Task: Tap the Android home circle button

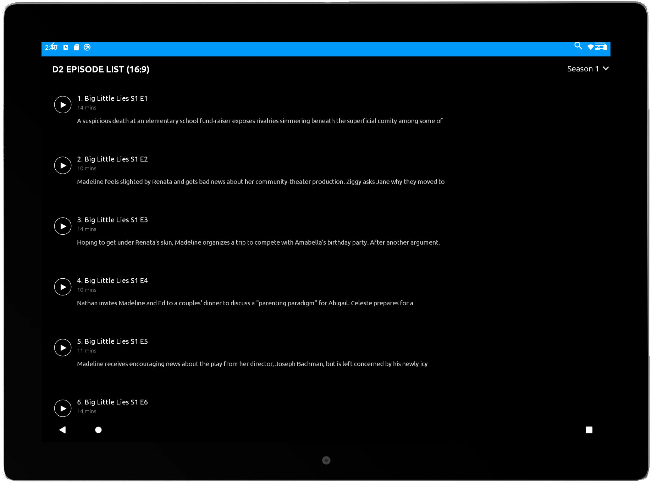Action: coord(98,430)
